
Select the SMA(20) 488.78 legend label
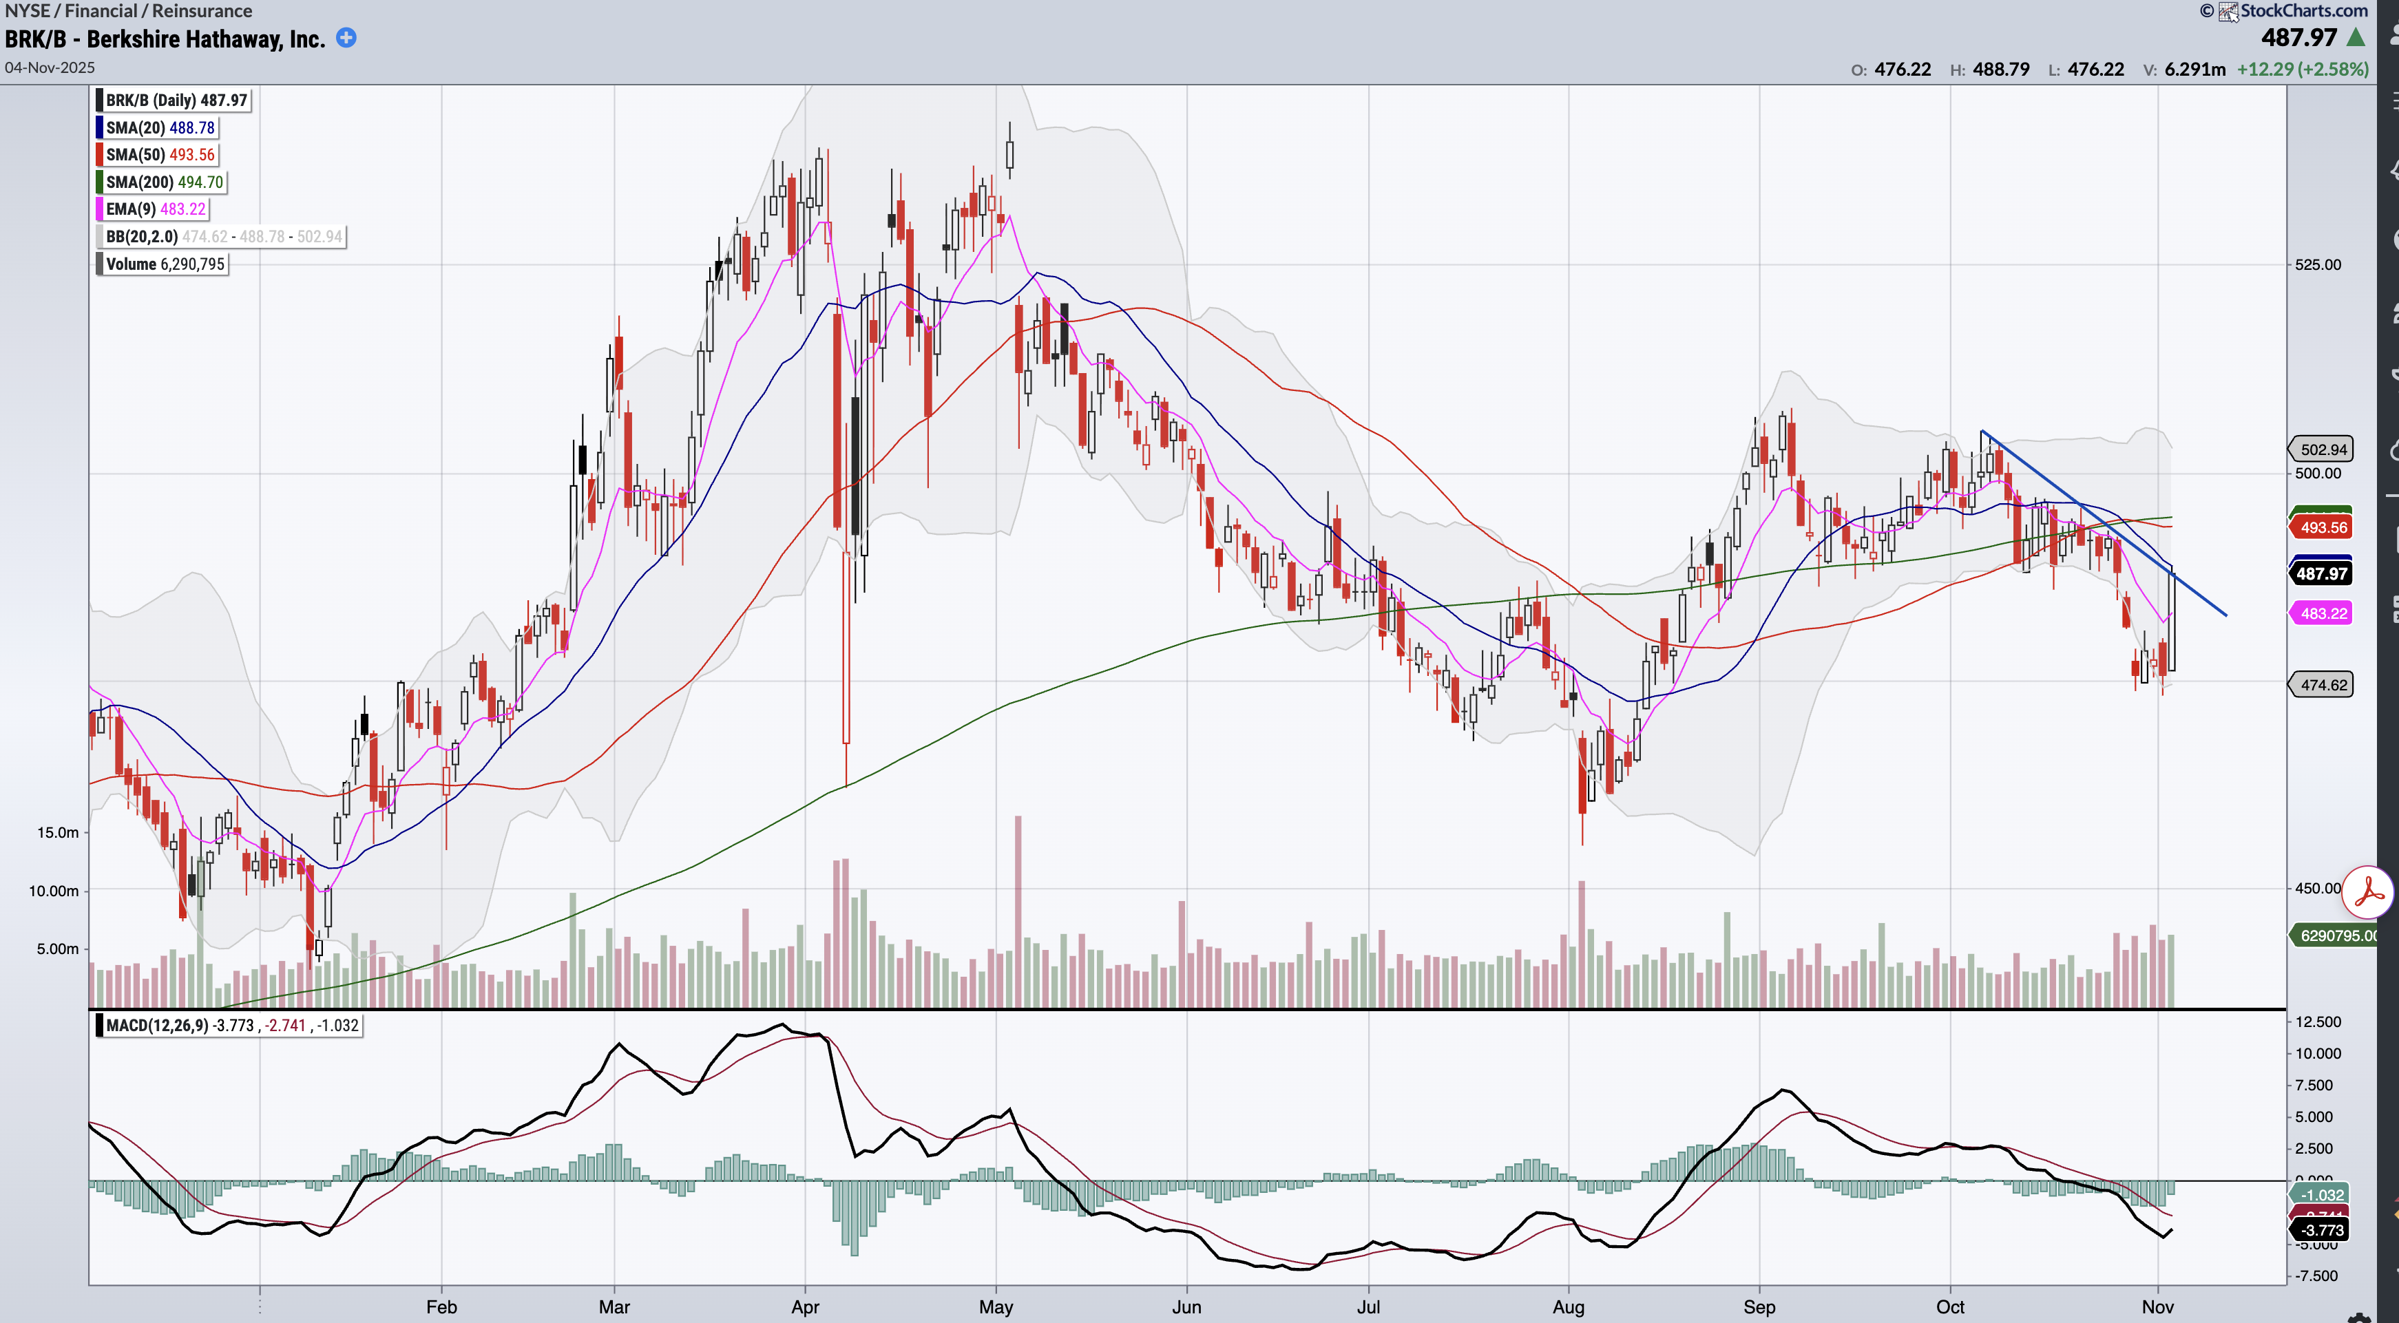[x=159, y=127]
